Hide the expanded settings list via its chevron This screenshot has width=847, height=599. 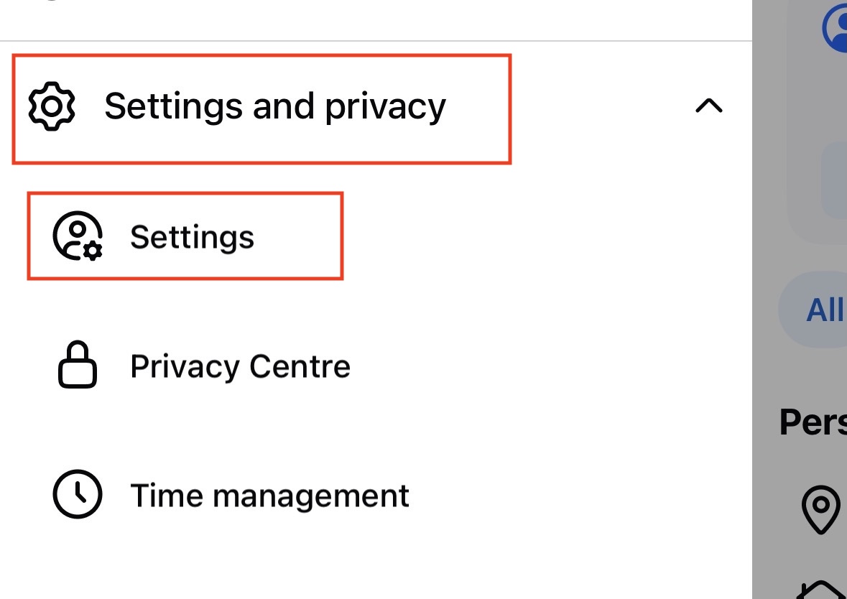pos(710,106)
